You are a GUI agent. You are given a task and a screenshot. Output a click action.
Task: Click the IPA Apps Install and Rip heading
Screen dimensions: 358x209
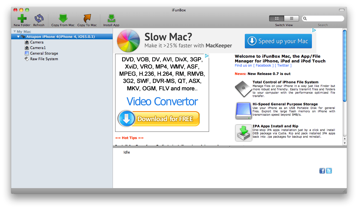point(275,126)
